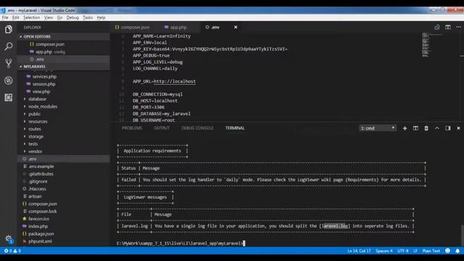Click the terminal command prompt line
The image size is (464, 261).
click(x=181, y=244)
